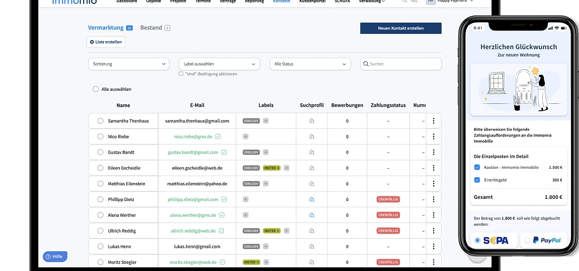Click the plus icon next to Gustav Bandt's EXKLUSIV label
The height and width of the screenshot is (271, 579).
pos(266,152)
